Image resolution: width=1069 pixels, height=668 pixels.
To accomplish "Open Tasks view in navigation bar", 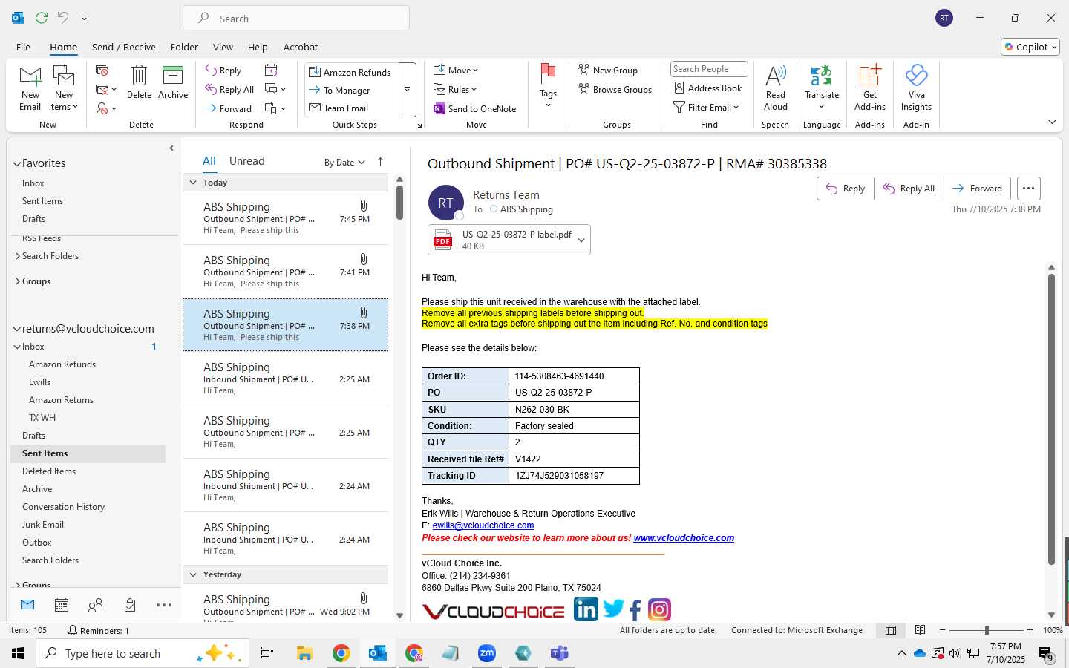I will point(130,605).
